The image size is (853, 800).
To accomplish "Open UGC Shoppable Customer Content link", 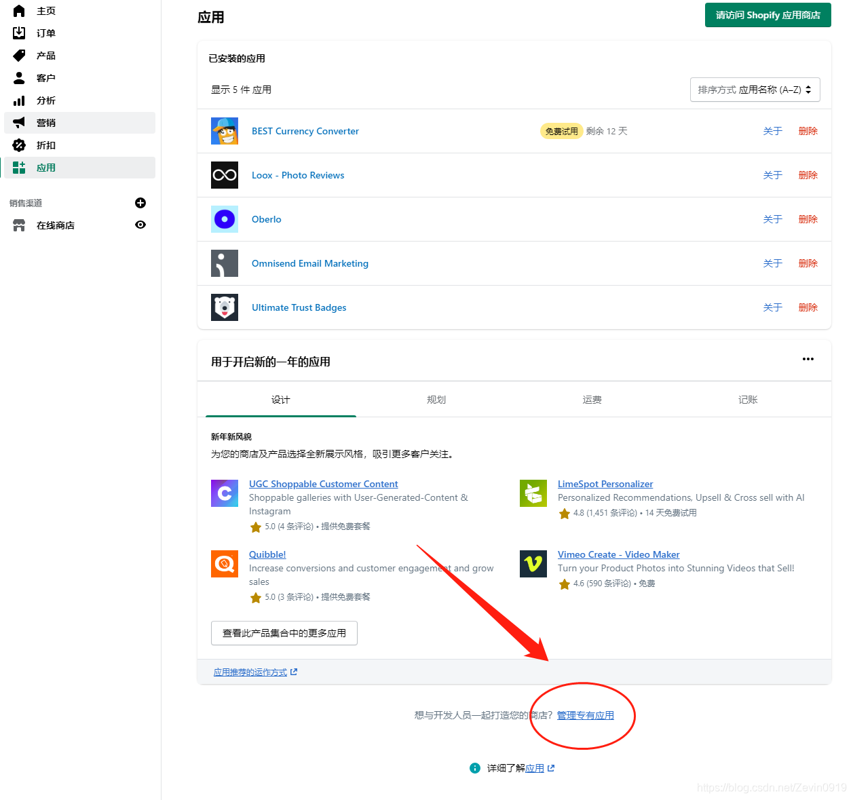I will coord(324,484).
